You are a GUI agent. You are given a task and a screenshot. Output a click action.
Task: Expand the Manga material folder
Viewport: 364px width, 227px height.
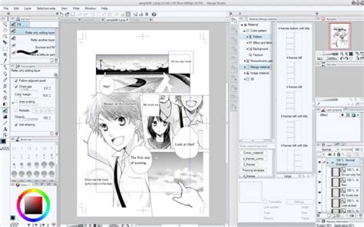pos(245,67)
